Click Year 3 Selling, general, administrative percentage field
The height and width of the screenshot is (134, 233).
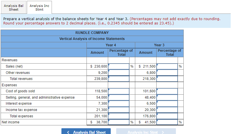[x=167, y=97]
